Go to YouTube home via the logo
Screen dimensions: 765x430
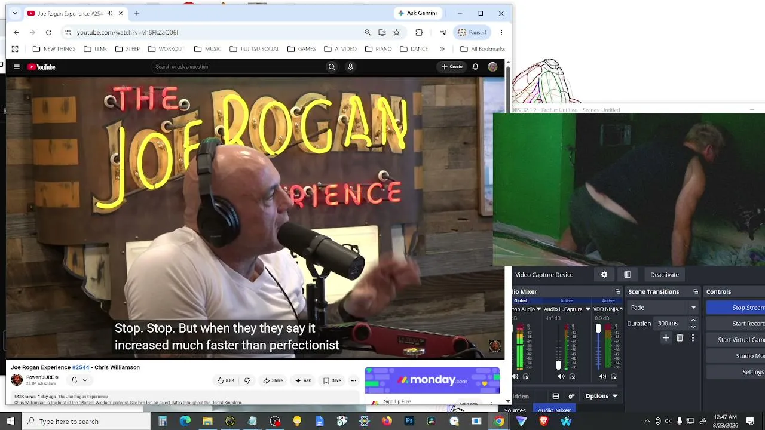coord(41,67)
